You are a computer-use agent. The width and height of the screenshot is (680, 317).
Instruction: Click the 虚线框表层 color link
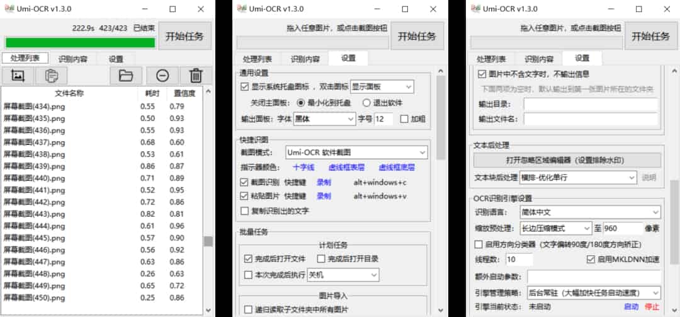pos(346,168)
